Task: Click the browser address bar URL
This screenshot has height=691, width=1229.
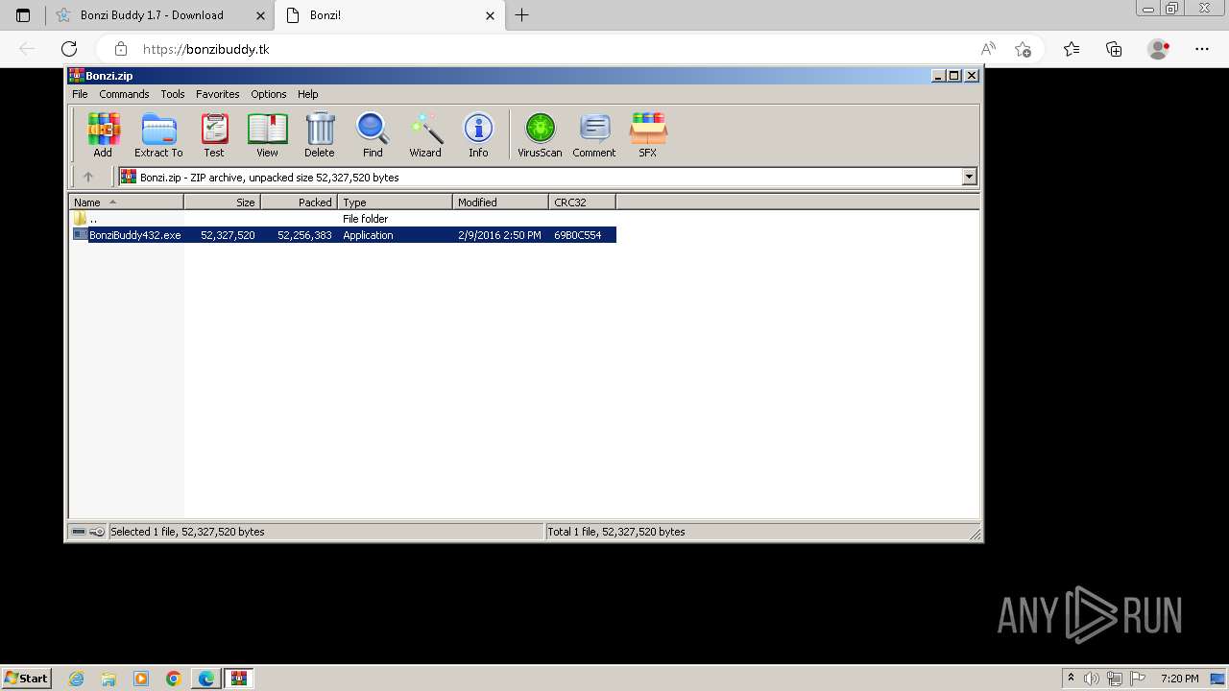Action: pyautogui.click(x=205, y=49)
